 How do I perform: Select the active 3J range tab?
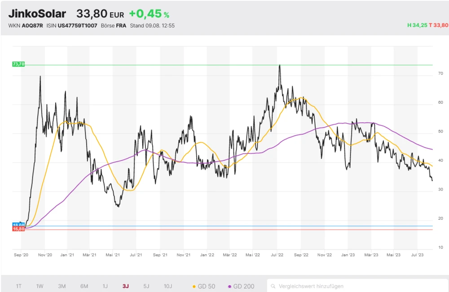coord(126,286)
